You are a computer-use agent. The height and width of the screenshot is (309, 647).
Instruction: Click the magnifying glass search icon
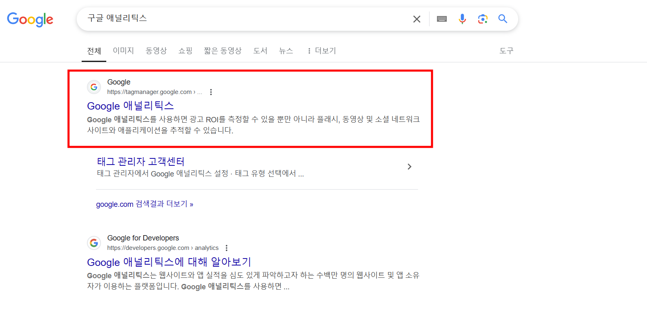(x=503, y=18)
